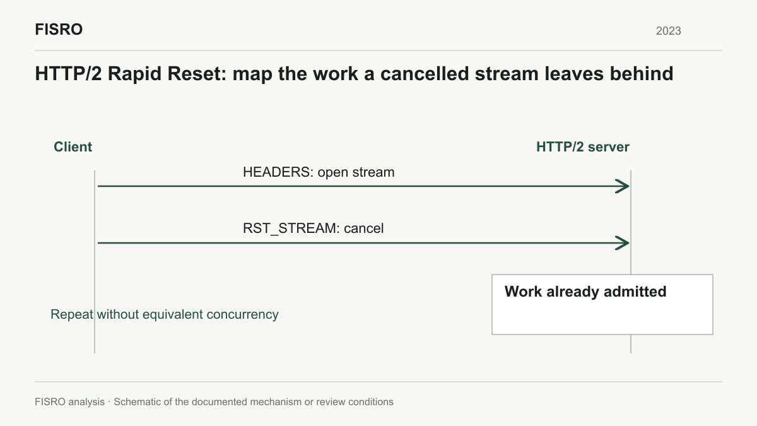Click the 'HEADERS: open stream' message label
The image size is (757, 426).
tap(319, 172)
